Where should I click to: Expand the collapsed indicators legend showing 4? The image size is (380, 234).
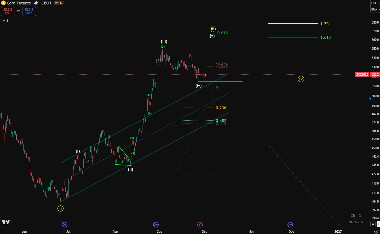(x=5, y=20)
